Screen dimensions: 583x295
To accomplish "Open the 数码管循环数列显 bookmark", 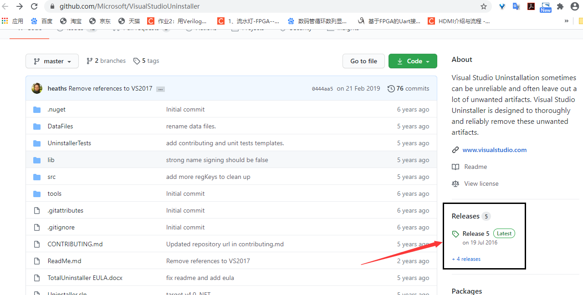I will (x=317, y=21).
